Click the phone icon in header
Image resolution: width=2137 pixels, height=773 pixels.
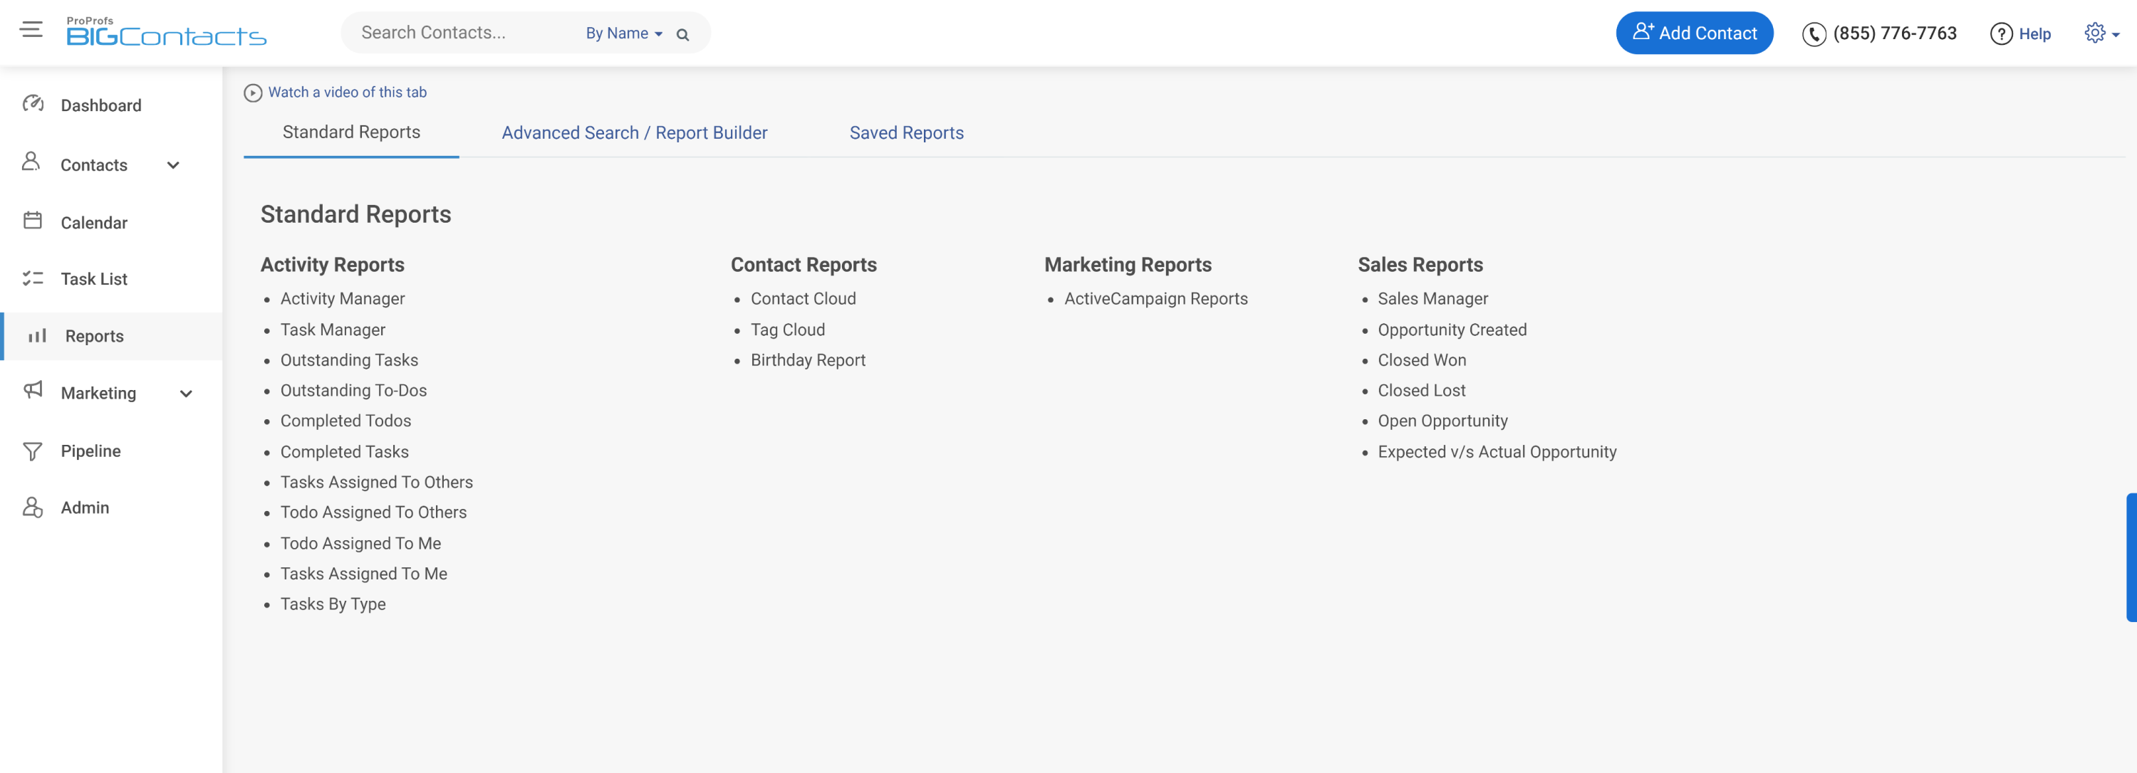1814,34
